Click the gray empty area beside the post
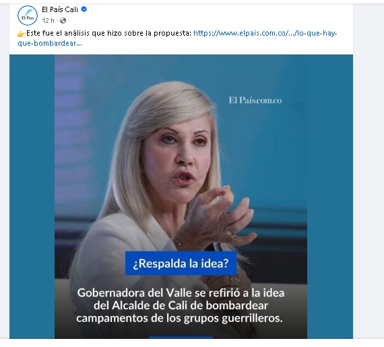 (x=369, y=171)
